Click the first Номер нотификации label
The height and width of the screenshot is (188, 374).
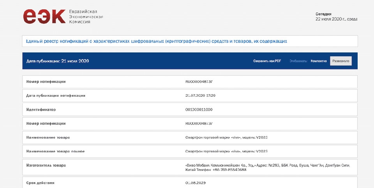(x=46, y=82)
